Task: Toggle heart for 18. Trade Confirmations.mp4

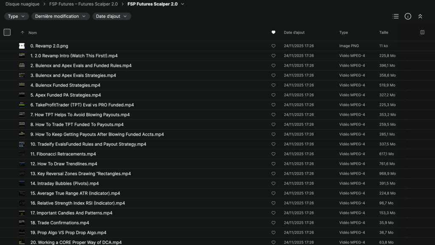Action: [x=273, y=223]
